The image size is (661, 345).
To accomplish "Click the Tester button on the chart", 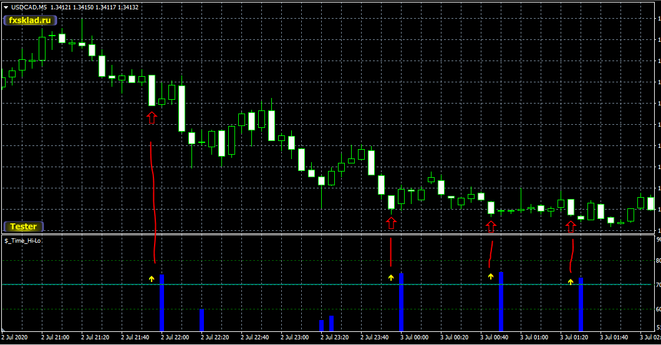I will [x=24, y=226].
